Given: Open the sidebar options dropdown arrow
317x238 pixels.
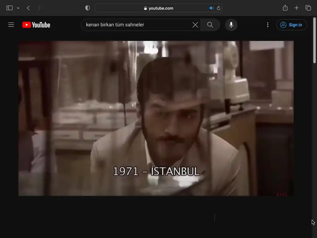Looking at the screenshot, I should click(18, 8).
